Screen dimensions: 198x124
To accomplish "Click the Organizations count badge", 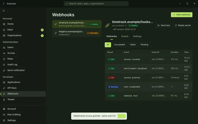I will [42, 36].
